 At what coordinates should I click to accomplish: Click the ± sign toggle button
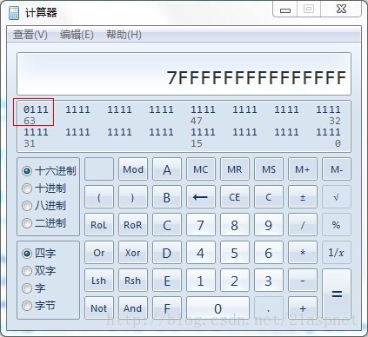[303, 197]
